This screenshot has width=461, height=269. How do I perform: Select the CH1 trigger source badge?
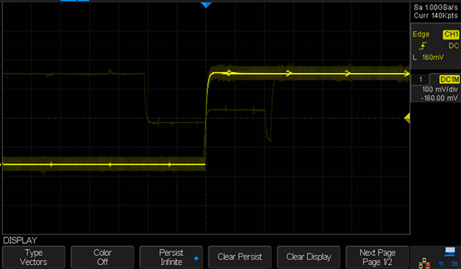point(450,34)
